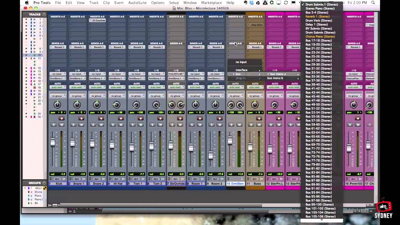Select the Bass track name button

pos(255,184)
